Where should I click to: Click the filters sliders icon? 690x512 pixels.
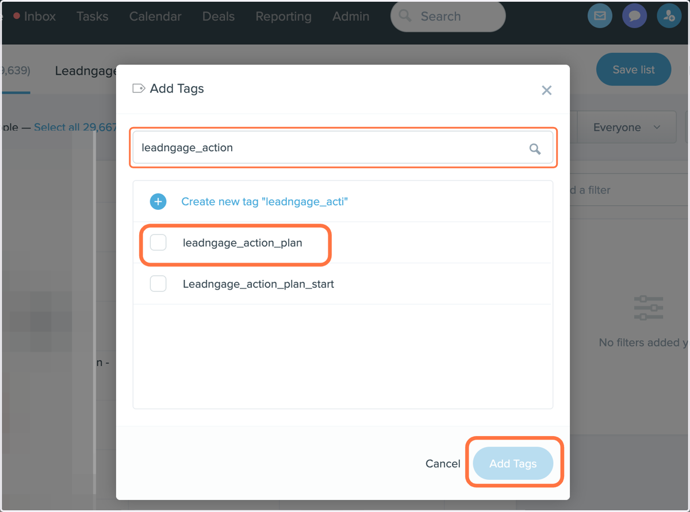coord(649,308)
